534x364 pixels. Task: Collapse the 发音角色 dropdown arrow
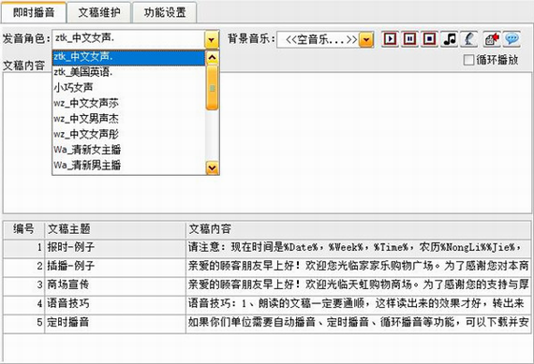click(x=212, y=39)
